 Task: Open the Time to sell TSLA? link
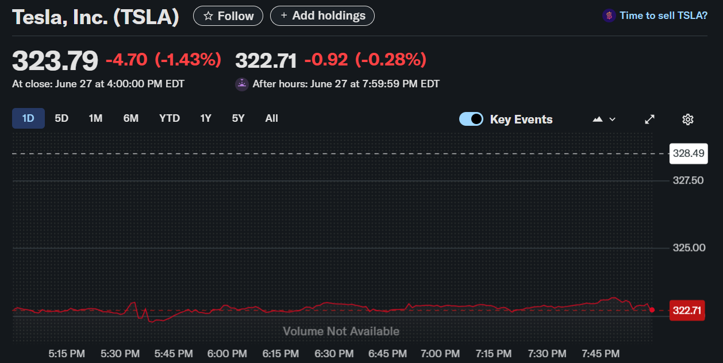click(663, 16)
